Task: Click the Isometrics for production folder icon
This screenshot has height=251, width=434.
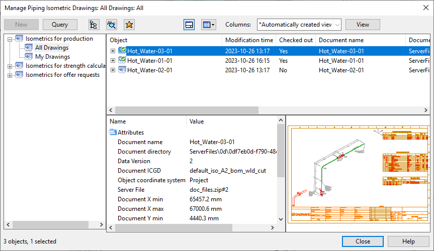Action: click(19, 39)
